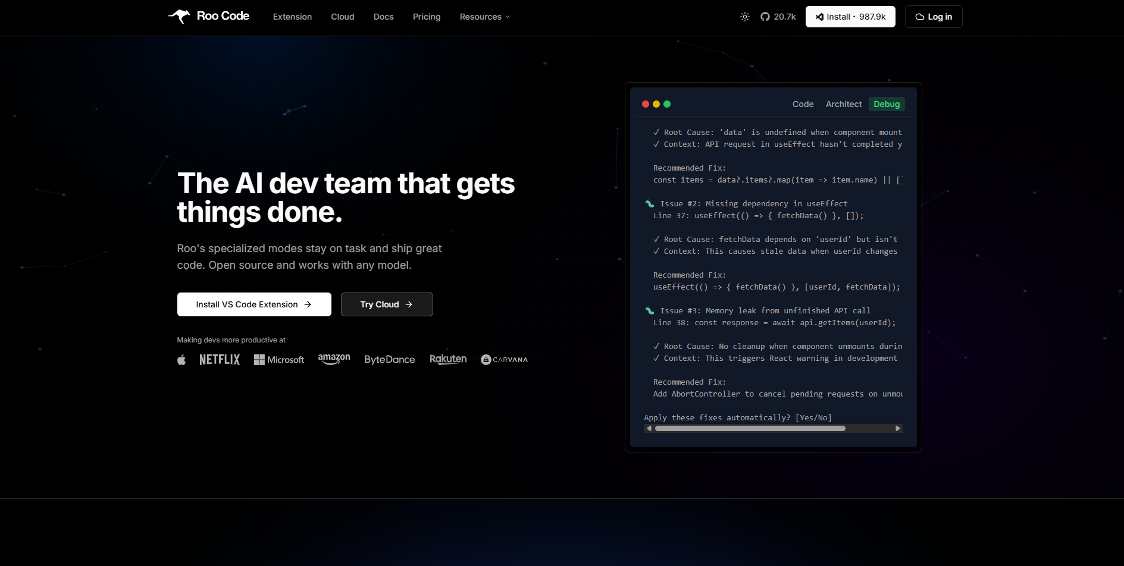Click Install VS Code Extension button
This screenshot has height=566, width=1124.
254,304
